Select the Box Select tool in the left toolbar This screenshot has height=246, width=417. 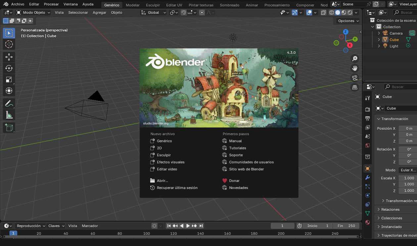click(9, 33)
